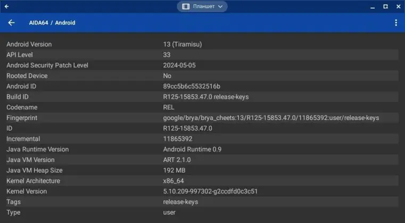
Task: Select the Build ID label
Action: tap(18, 97)
